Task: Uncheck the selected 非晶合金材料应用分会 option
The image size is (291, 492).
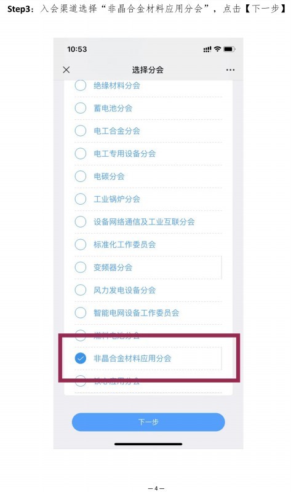Action: (81, 358)
